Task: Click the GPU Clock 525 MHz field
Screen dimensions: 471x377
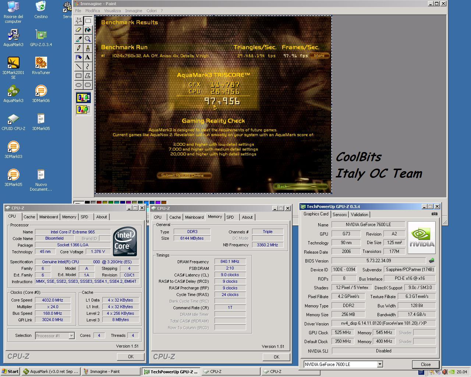Action: [343, 332]
